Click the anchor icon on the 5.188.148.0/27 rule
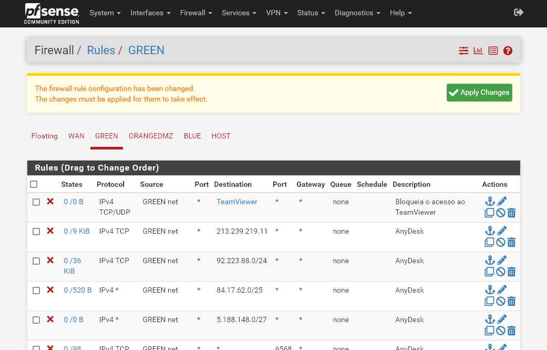547x350 pixels. pyautogui.click(x=490, y=318)
